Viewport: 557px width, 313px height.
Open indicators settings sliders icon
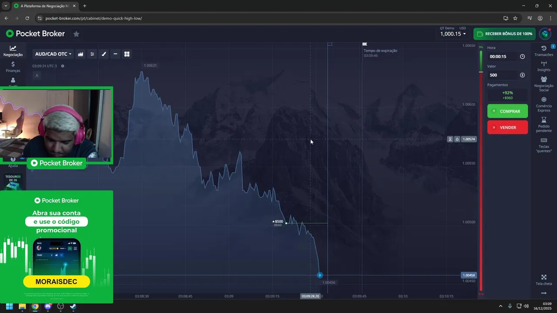(92, 54)
